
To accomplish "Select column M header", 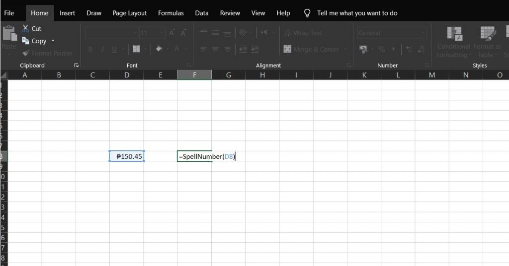I will pyautogui.click(x=432, y=75).
